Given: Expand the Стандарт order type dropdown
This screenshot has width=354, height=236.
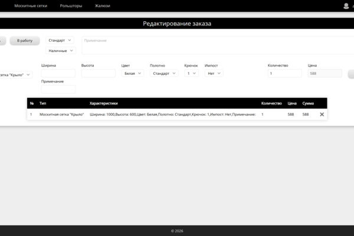Looking at the screenshot, I should 60,41.
